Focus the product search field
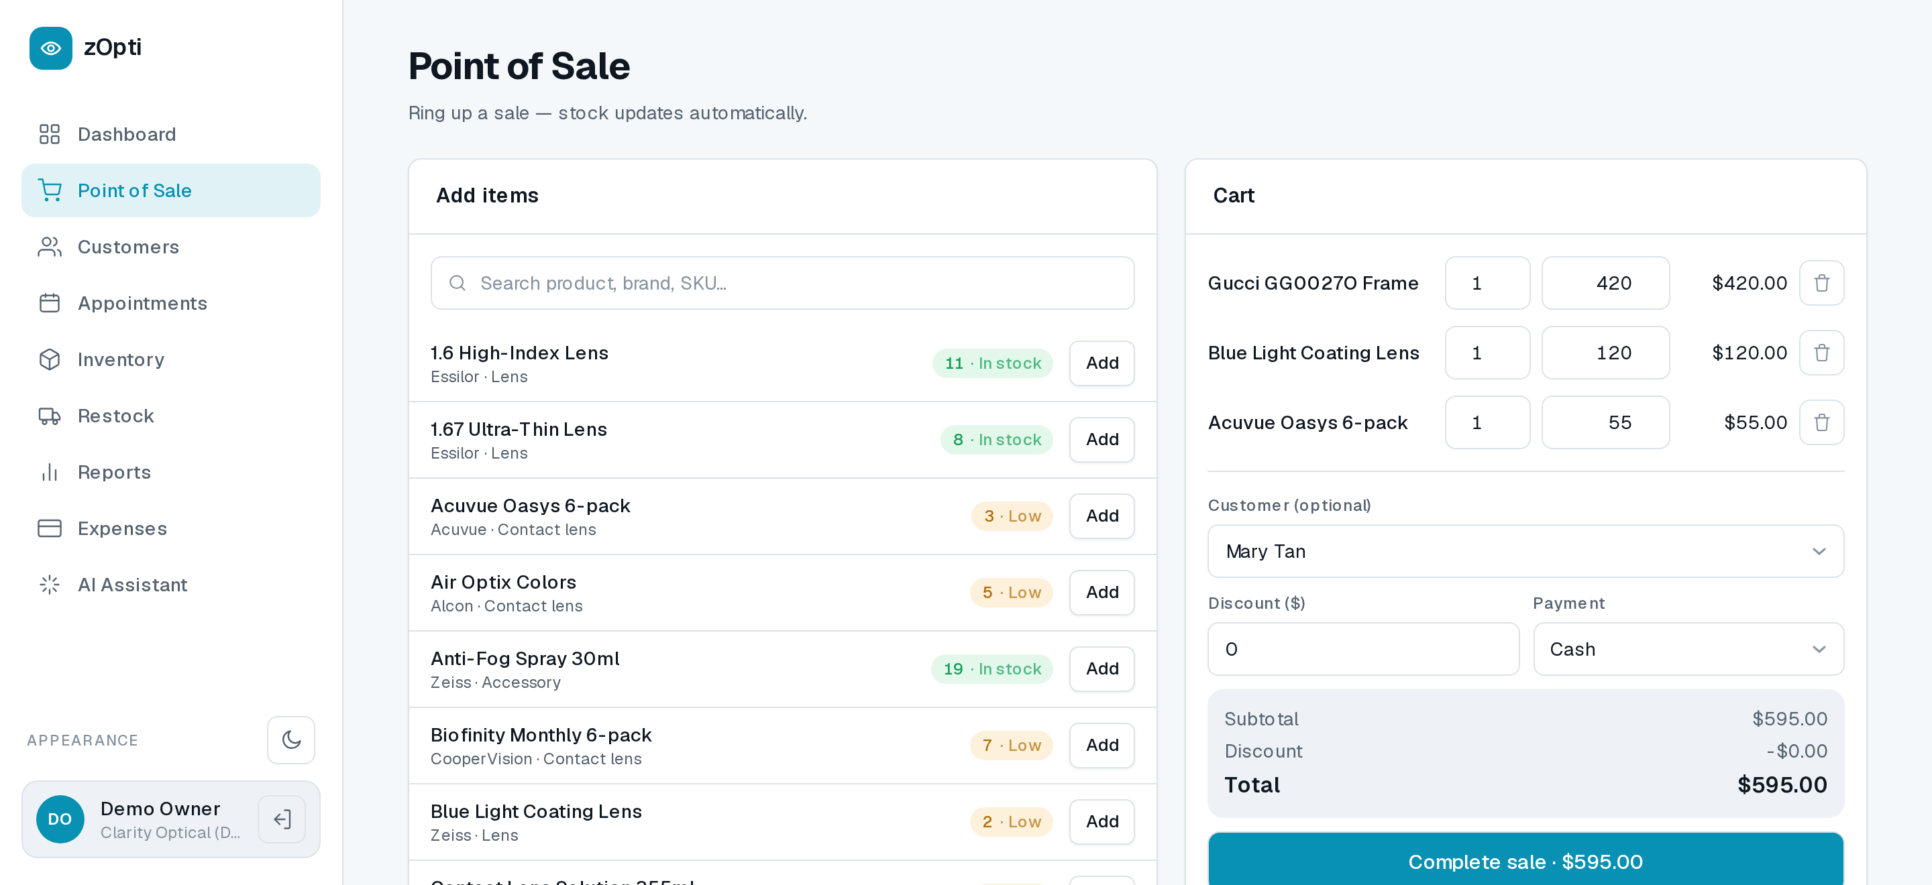This screenshot has height=885, width=1932. (782, 282)
